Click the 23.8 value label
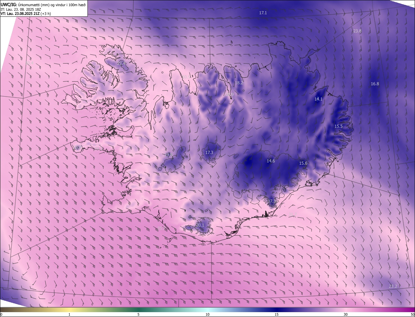The image size is (415, 317). pyautogui.click(x=357, y=31)
